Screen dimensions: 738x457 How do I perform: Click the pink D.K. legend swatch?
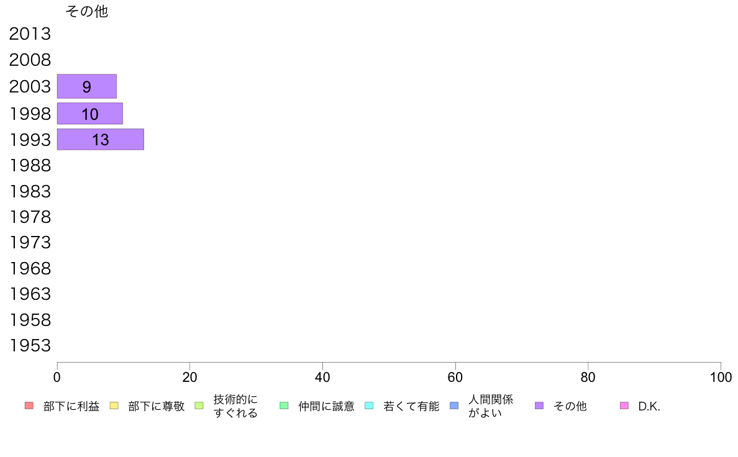tap(624, 405)
